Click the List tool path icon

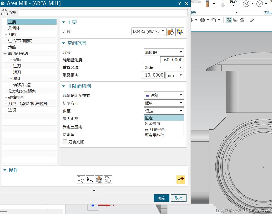pyautogui.click(x=108, y=180)
